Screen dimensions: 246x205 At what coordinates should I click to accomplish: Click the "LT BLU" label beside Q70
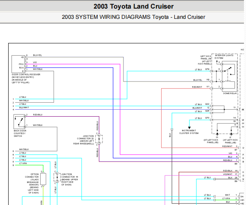(198, 118)
